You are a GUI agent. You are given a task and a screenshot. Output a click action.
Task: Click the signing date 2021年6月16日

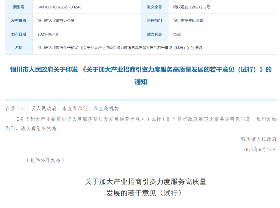click(260, 150)
